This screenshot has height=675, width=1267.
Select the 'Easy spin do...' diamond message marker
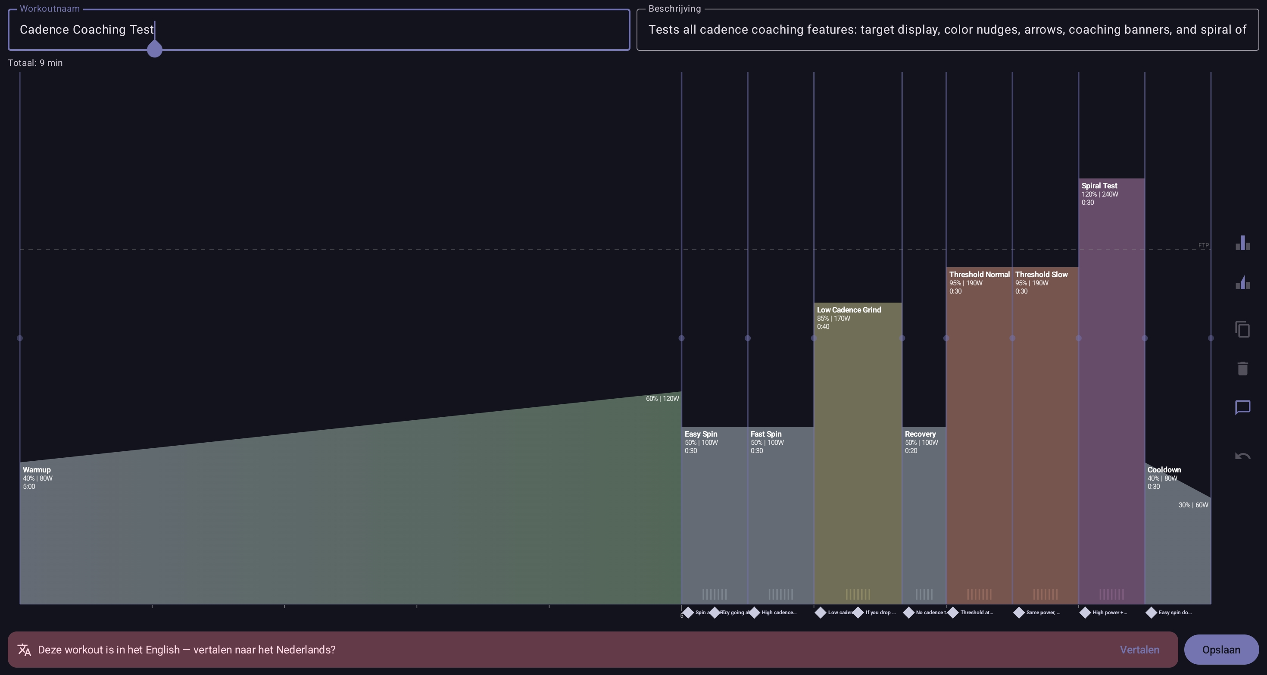(1151, 612)
